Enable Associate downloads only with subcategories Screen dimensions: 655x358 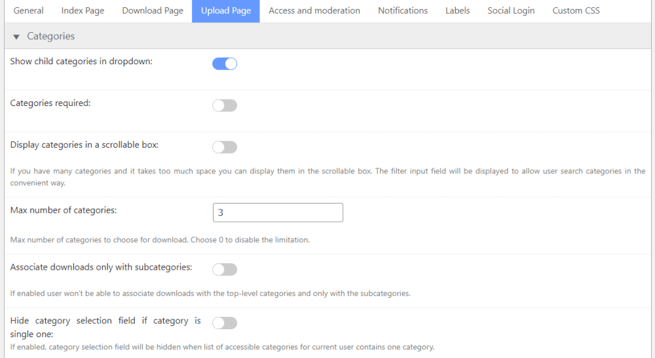click(x=225, y=270)
